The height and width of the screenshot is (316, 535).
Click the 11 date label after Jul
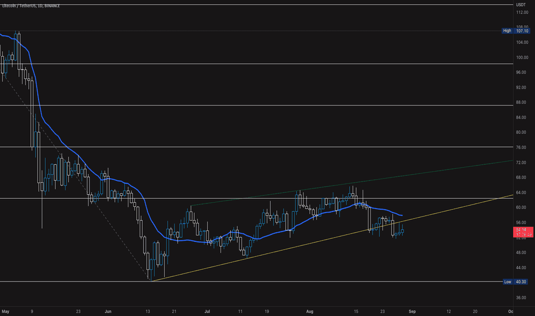(x=240, y=311)
